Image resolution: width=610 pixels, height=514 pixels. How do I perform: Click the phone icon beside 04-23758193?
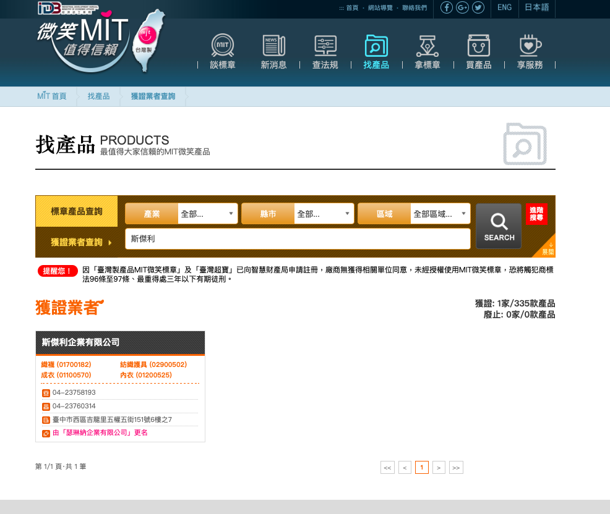pos(46,393)
